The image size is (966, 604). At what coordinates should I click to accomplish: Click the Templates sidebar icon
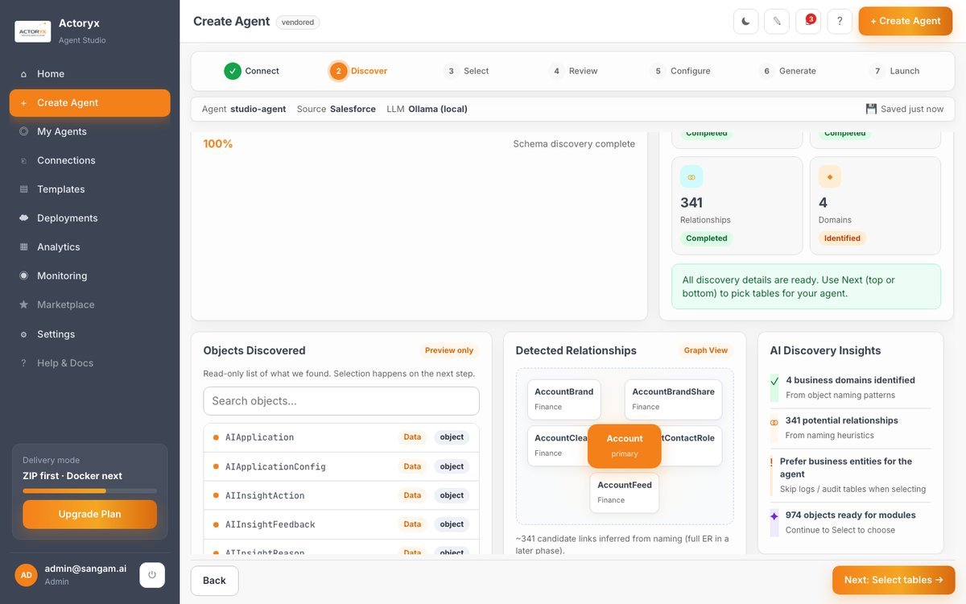(x=23, y=189)
